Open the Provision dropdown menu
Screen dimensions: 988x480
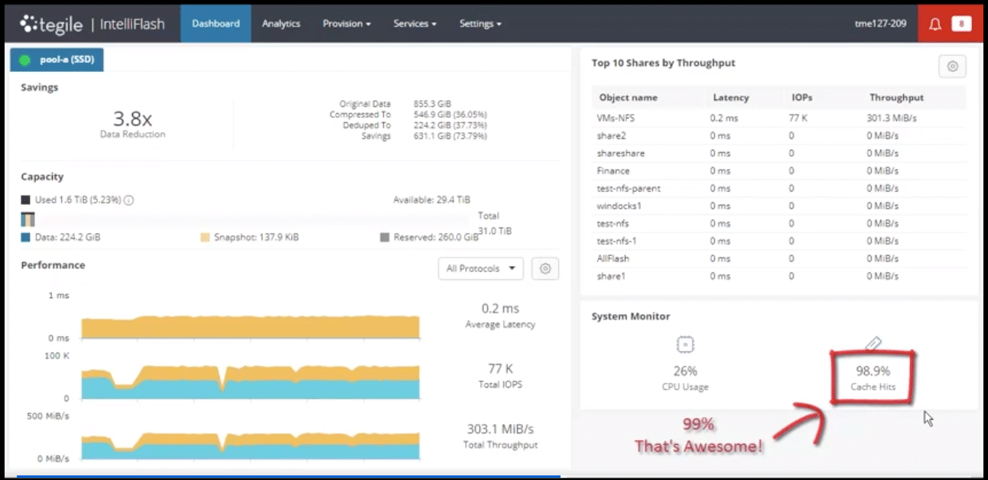346,24
